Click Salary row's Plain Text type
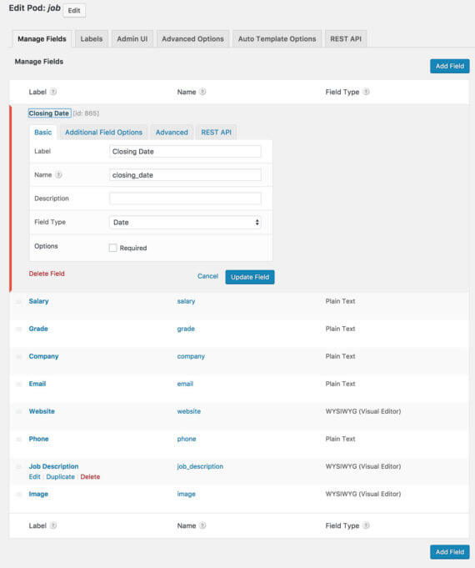 pyautogui.click(x=340, y=301)
